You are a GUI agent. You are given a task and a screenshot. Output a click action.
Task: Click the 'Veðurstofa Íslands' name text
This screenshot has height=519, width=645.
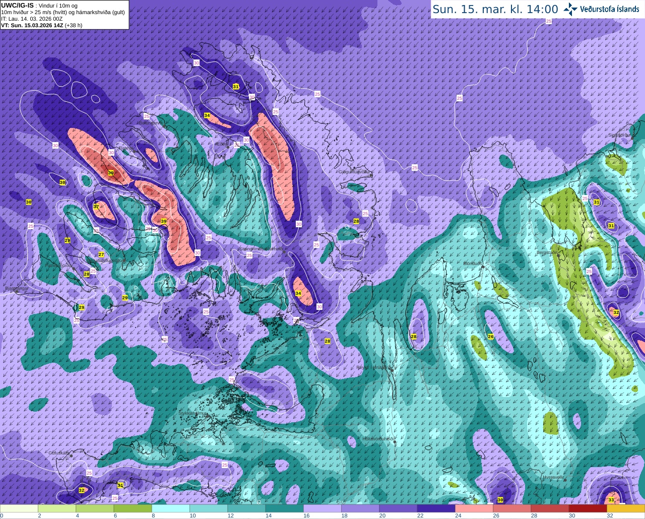pos(610,9)
